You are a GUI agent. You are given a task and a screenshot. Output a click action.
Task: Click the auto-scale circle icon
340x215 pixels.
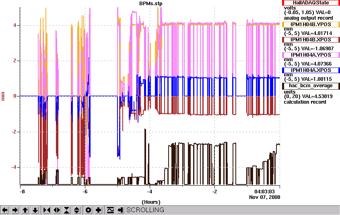click(x=88, y=210)
